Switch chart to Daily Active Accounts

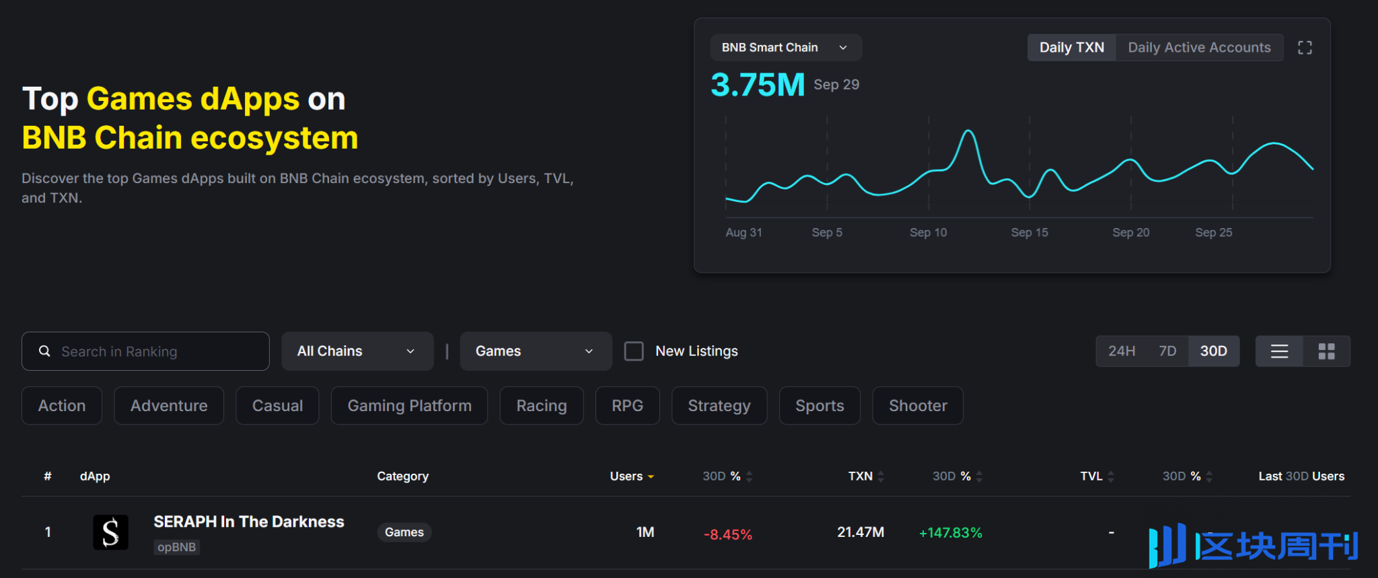coord(1199,48)
